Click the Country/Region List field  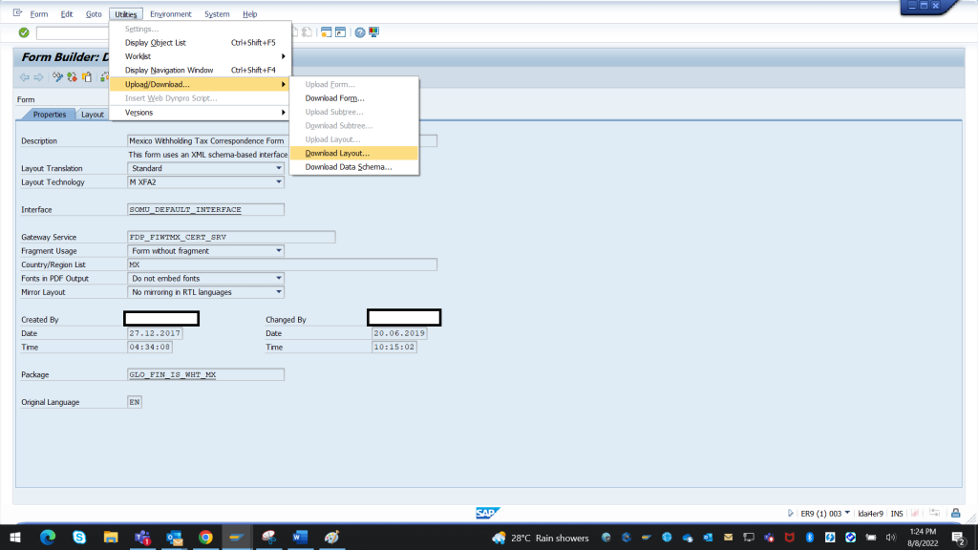pyautogui.click(x=282, y=264)
